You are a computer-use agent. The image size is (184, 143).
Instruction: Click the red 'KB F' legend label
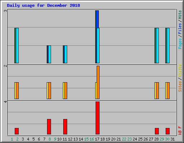pyautogui.click(x=180, y=130)
